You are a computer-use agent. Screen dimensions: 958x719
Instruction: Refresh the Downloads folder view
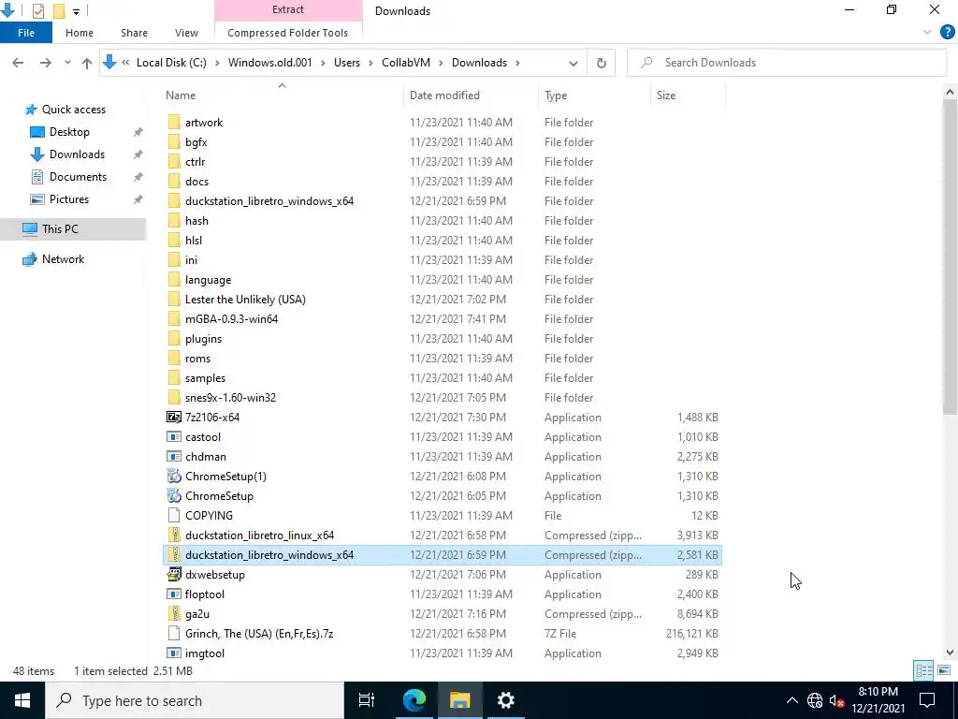602,63
